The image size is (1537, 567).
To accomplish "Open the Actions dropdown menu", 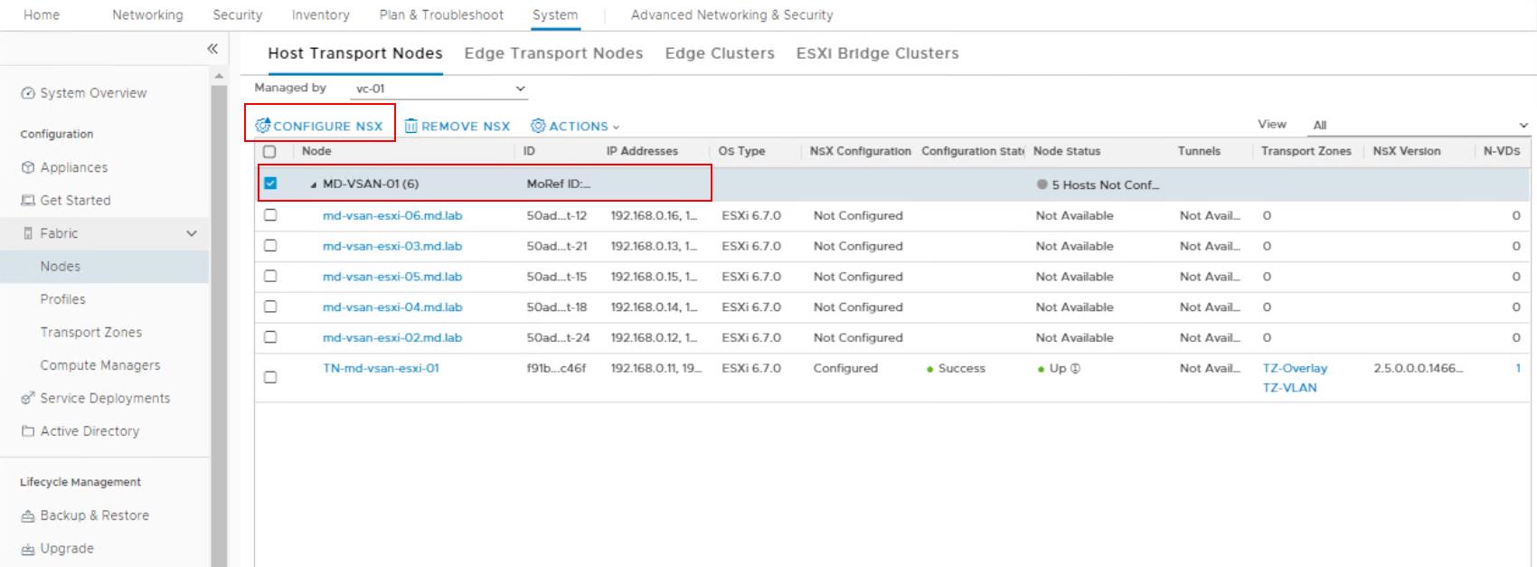I will click(x=575, y=127).
